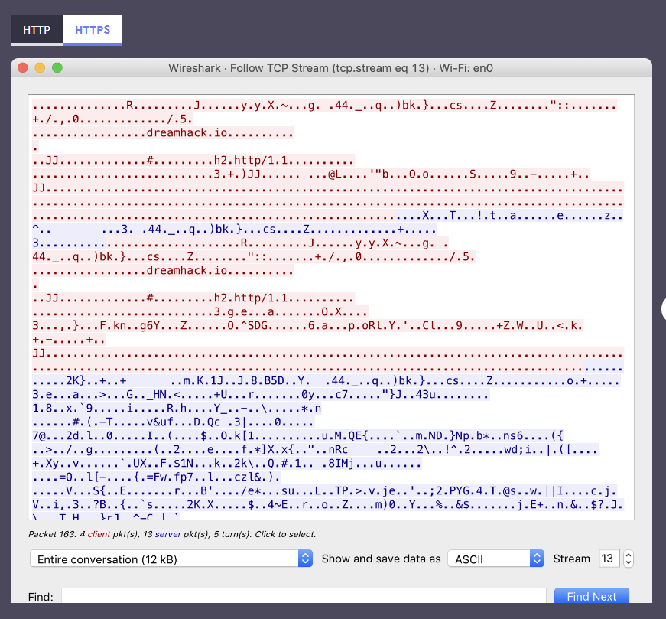Click the client line starting '3...,.}...F.kn..g6Y'

coord(308,326)
